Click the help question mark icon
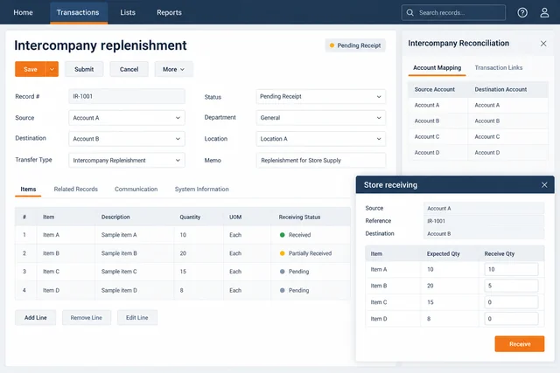Image resolution: width=560 pixels, height=373 pixels. (522, 13)
